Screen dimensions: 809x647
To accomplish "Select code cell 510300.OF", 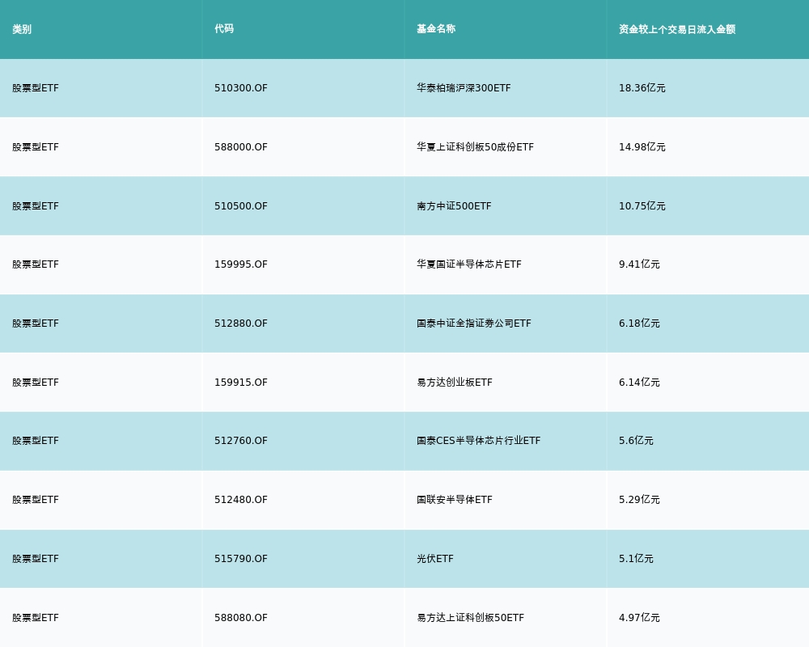I will 241,88.
